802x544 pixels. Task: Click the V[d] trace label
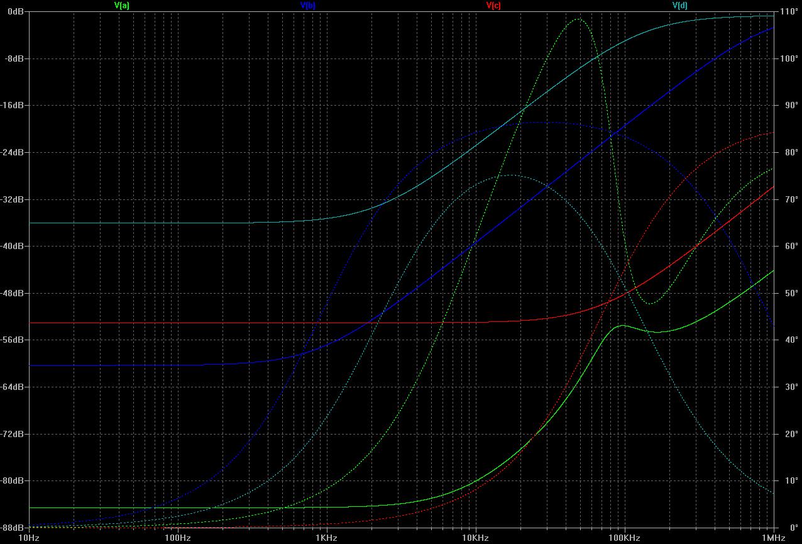coord(679,5)
